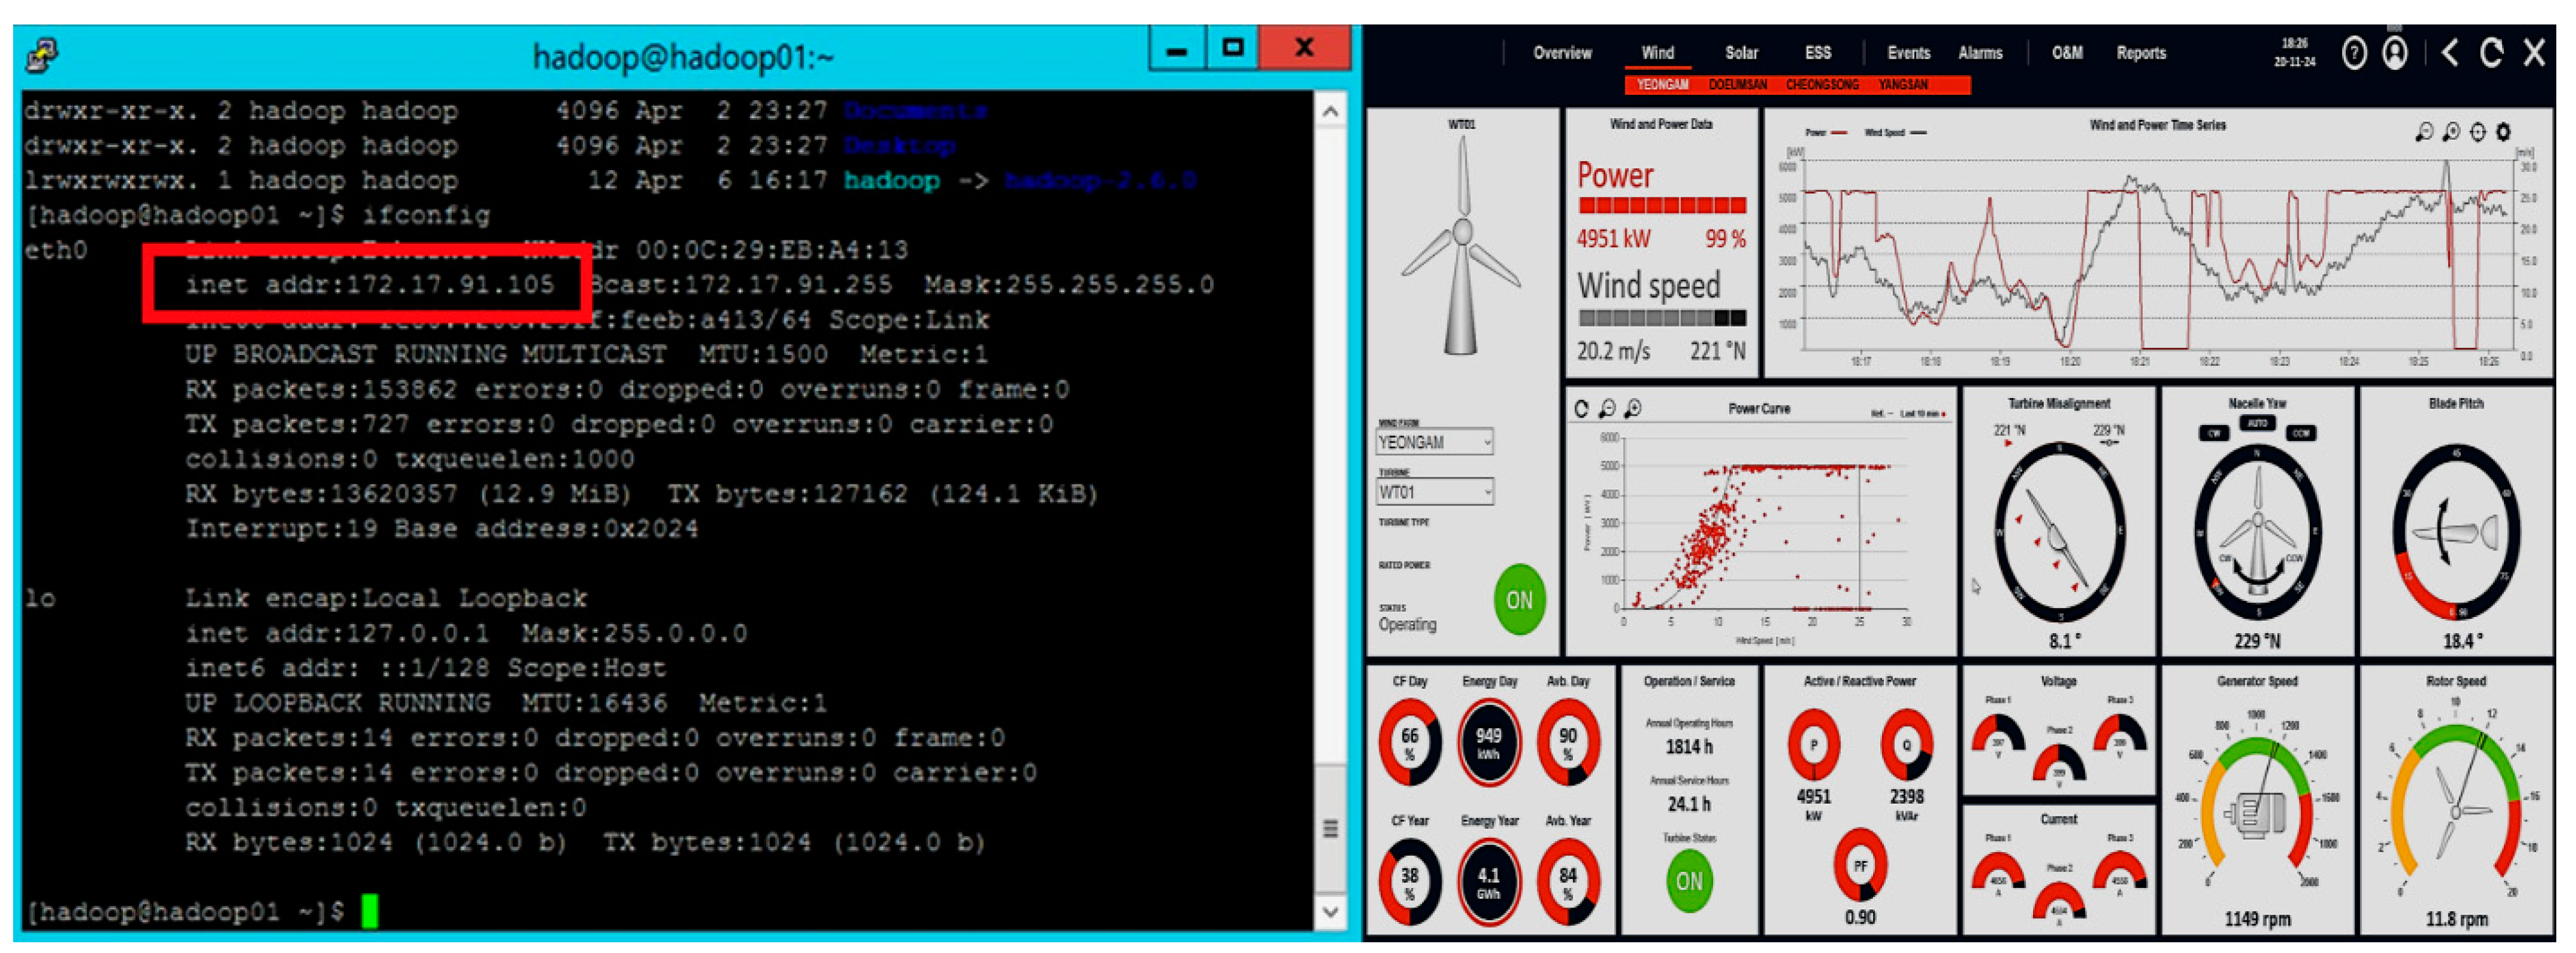Click the time series crosshair target icon

2477,132
